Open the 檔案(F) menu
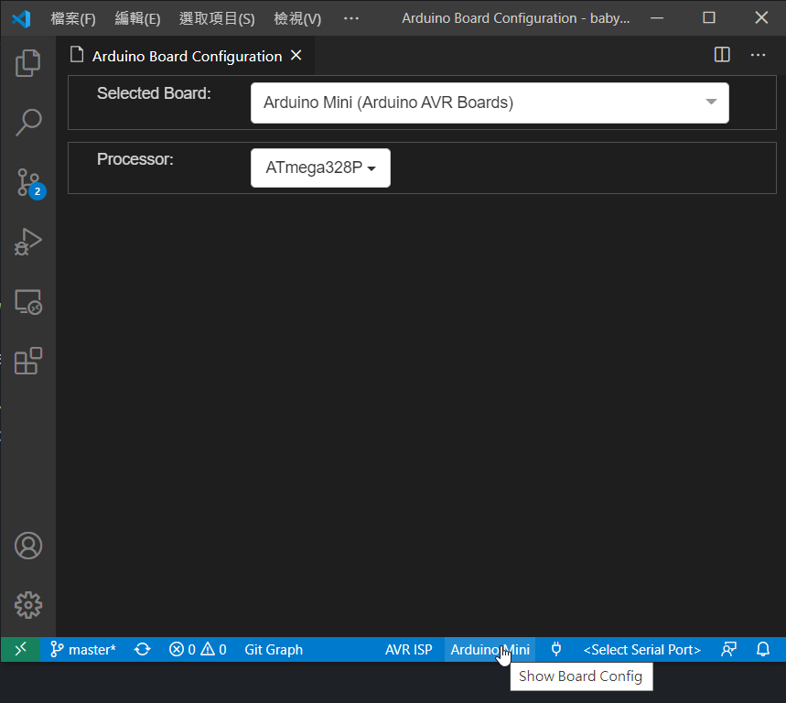 coord(72,18)
